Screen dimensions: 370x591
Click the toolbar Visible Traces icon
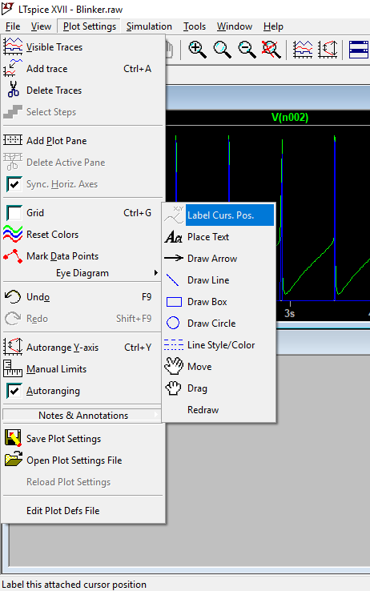pyautogui.click(x=303, y=50)
